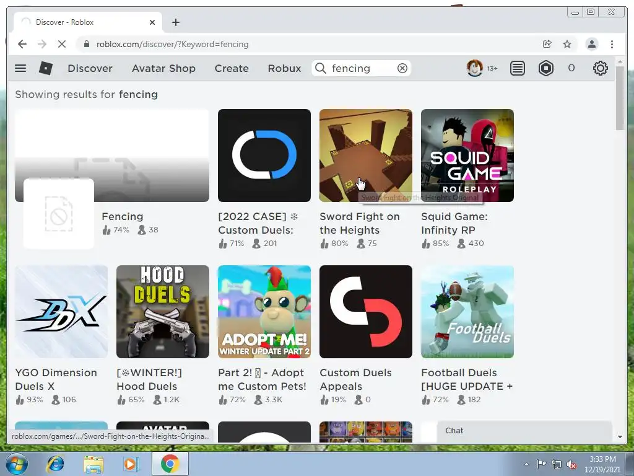Click the Roblox logo icon
This screenshot has width=634, height=476.
pos(46,68)
